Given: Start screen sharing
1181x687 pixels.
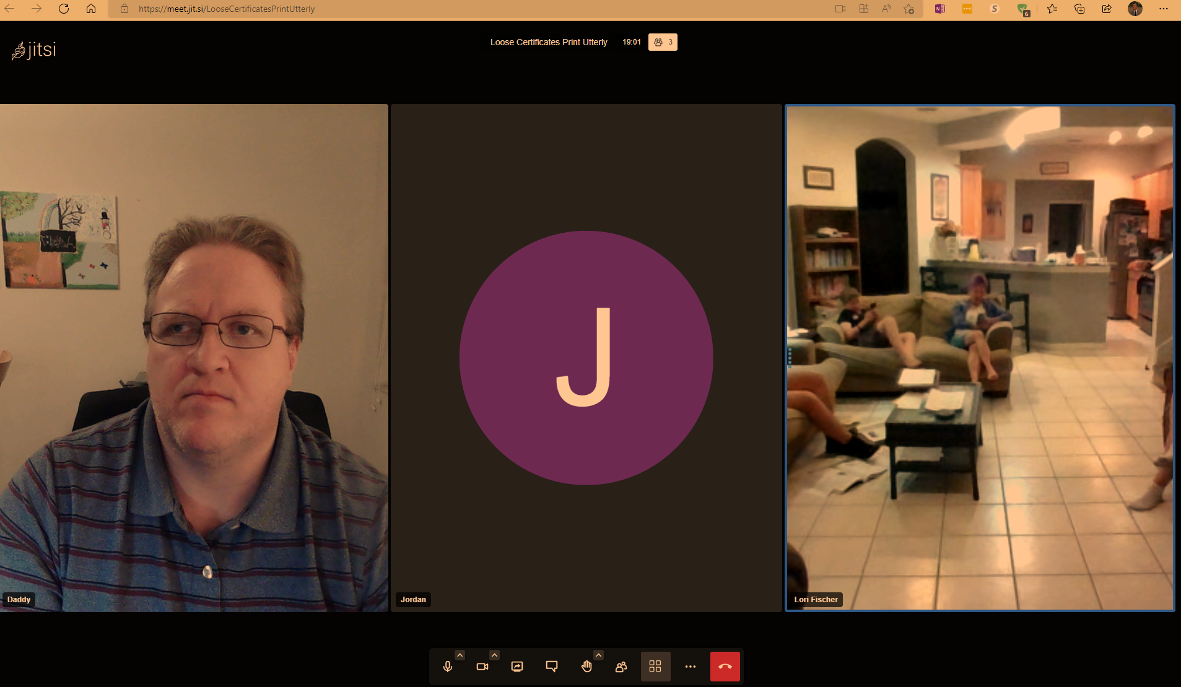Looking at the screenshot, I should coord(516,667).
